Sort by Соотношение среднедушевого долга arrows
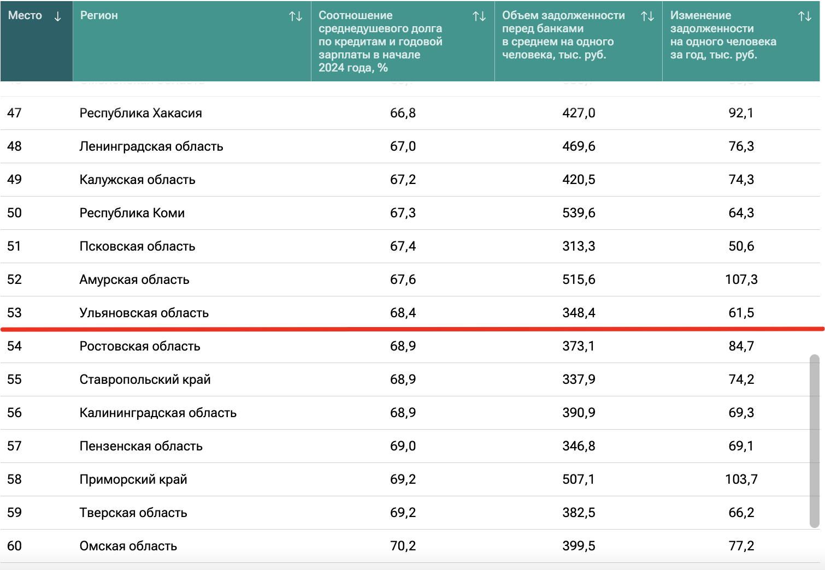825x570 pixels. pyautogui.click(x=479, y=16)
